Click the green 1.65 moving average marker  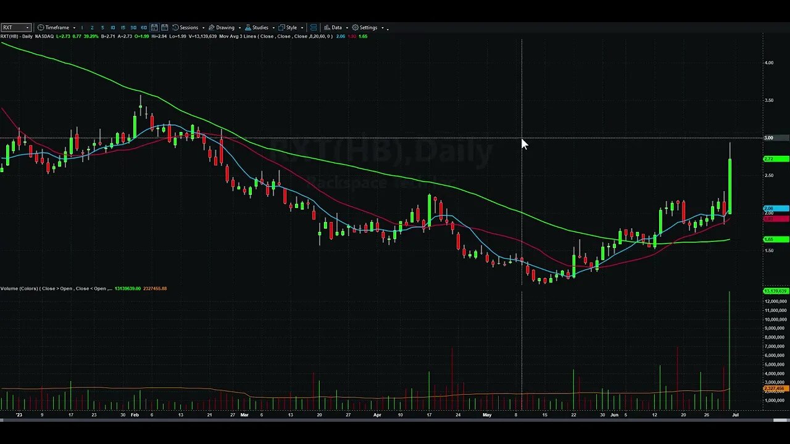[x=776, y=239]
